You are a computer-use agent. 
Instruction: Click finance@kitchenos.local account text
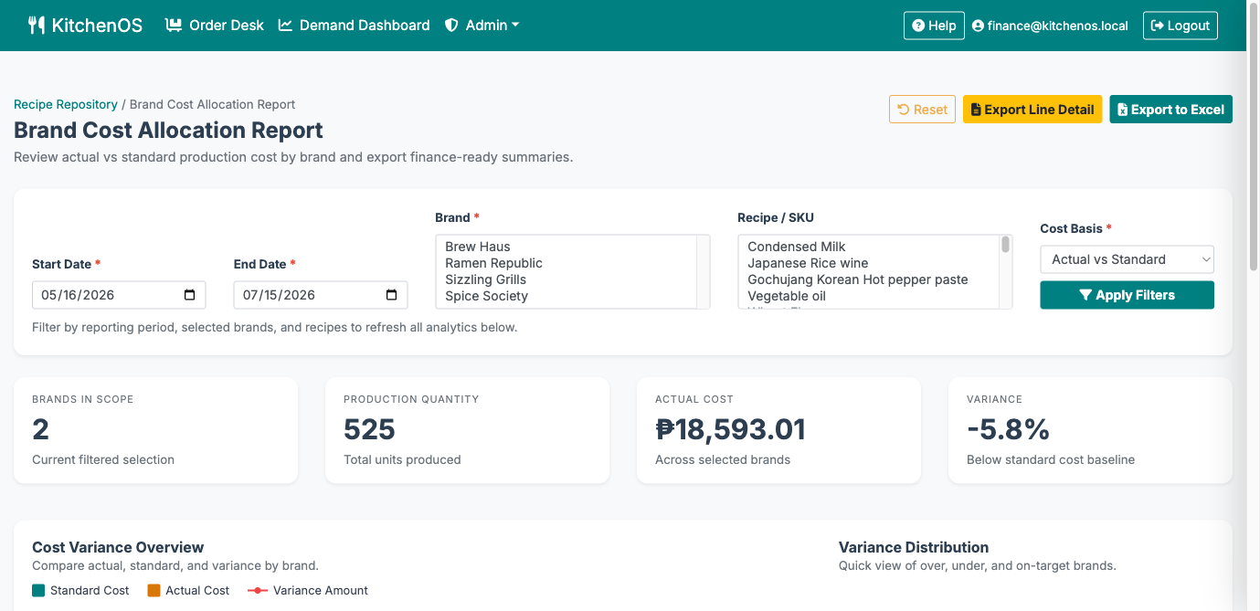click(x=1058, y=26)
